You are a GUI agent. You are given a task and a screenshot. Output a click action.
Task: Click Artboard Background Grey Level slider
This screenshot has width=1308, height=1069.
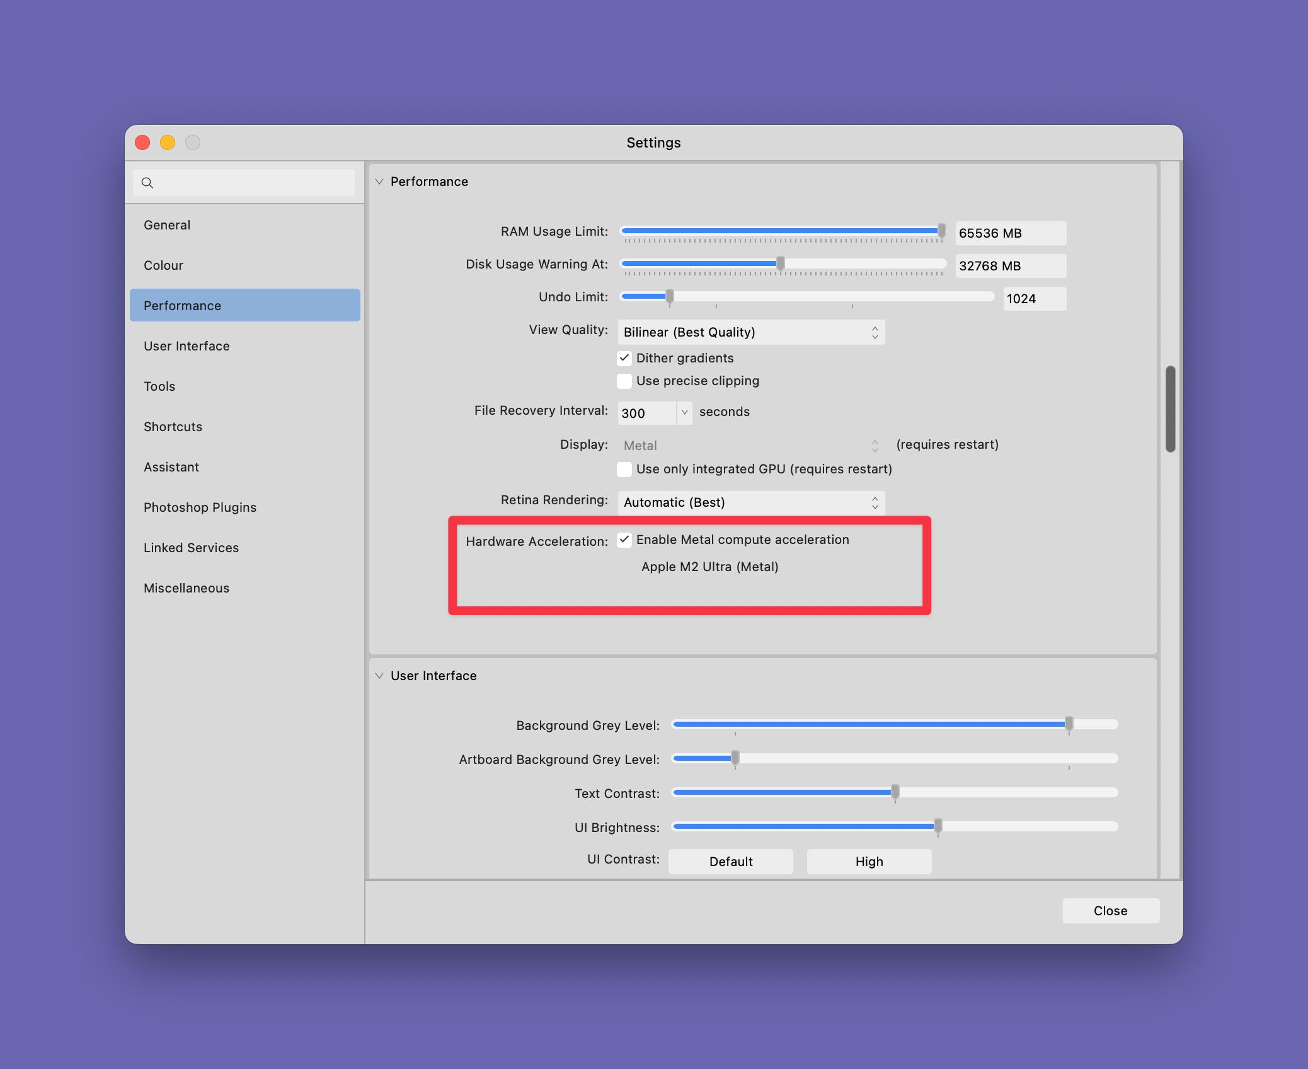click(895, 758)
